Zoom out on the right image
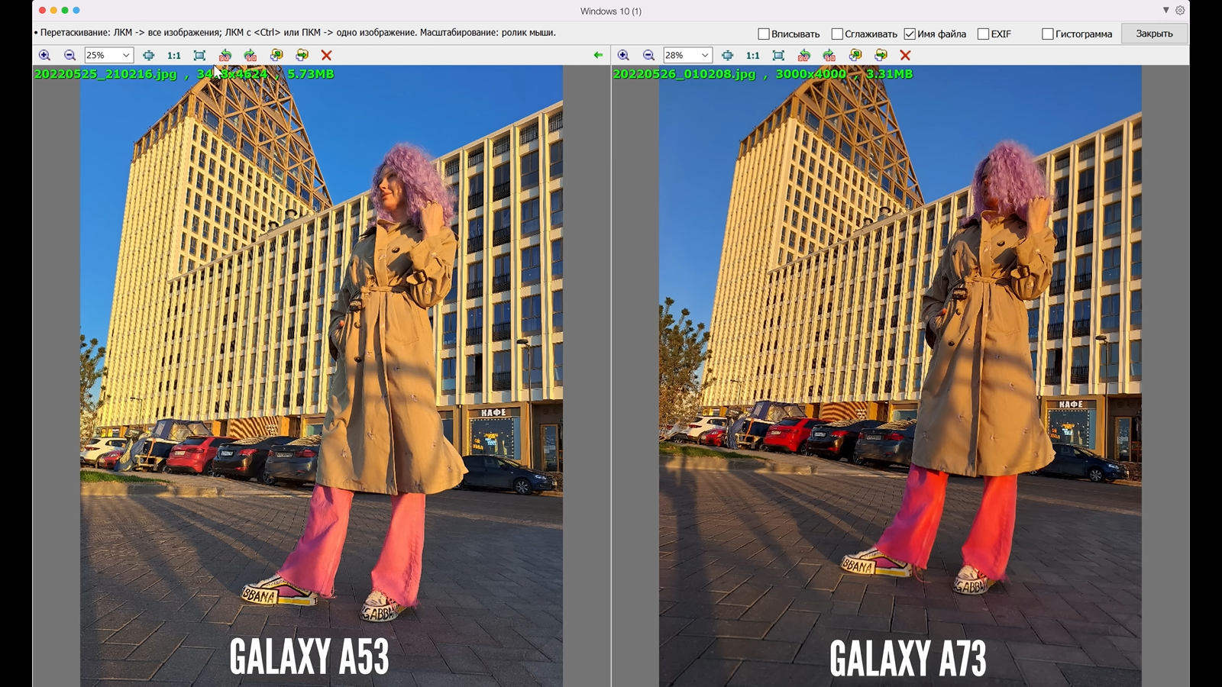The width and height of the screenshot is (1222, 687). 648,55
